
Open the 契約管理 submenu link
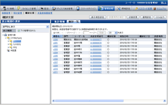[18, 13]
